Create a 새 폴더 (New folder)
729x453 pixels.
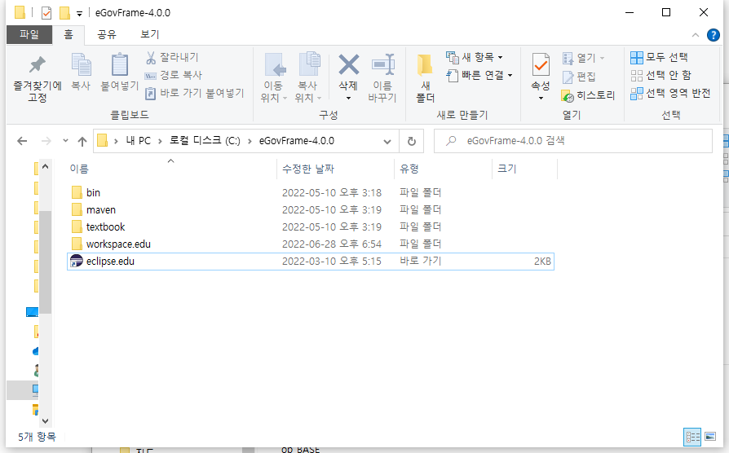(425, 77)
